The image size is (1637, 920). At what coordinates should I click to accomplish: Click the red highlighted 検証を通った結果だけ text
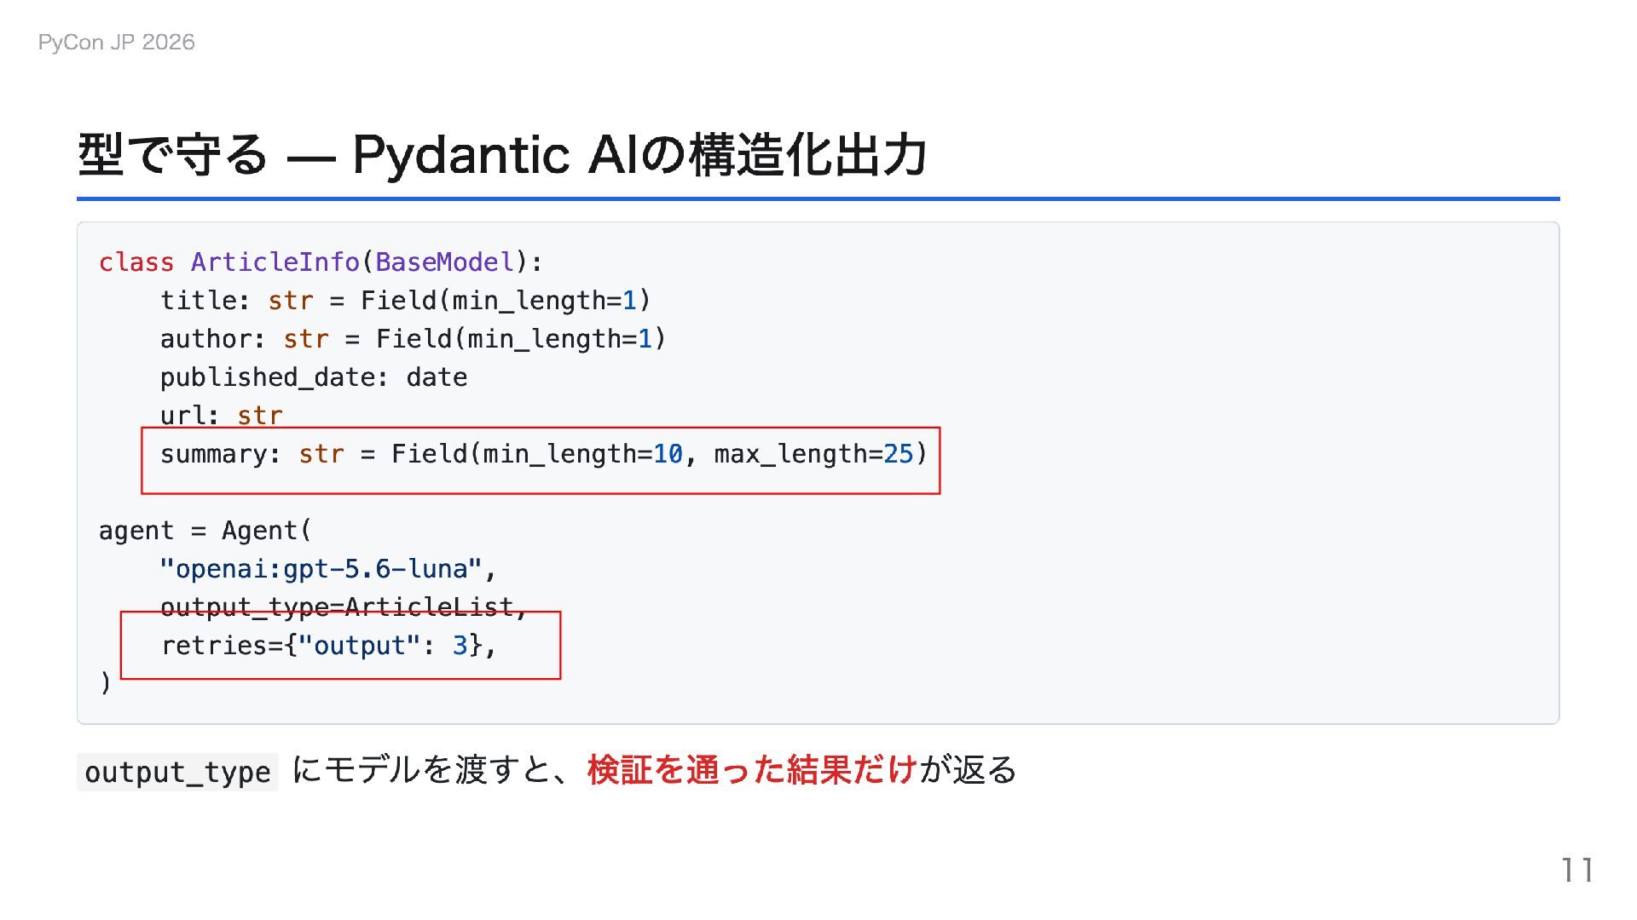752,770
